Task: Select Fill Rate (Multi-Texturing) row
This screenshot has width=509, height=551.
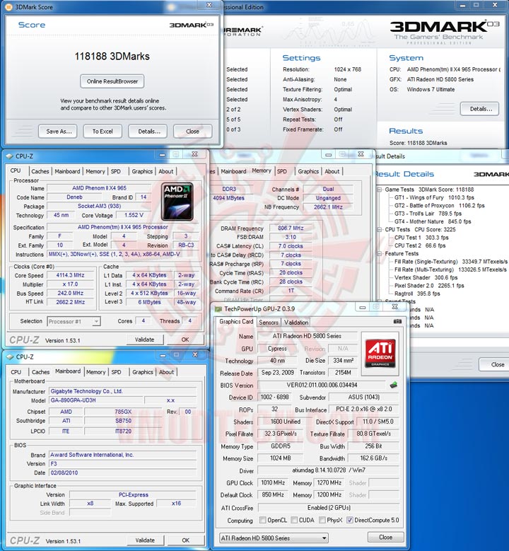Action: 450,269
